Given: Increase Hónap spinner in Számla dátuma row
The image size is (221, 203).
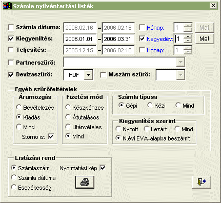Looking at the screenshot, I should (188, 25).
